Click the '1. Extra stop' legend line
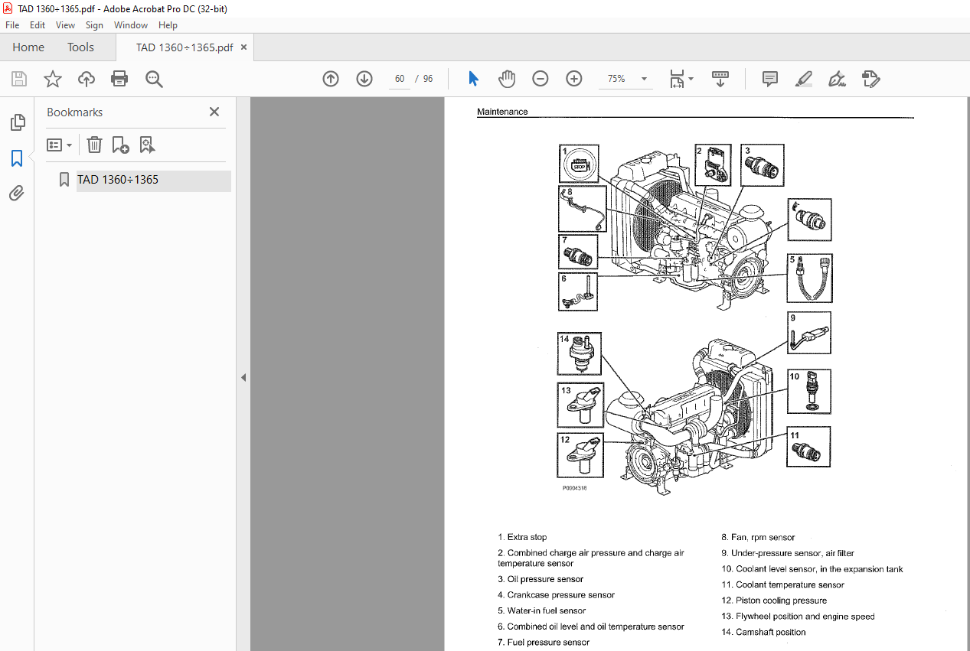This screenshot has width=970, height=651. 522,537
